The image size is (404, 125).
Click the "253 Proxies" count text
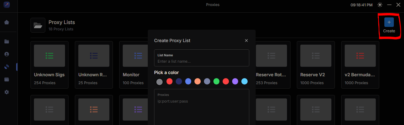click(x=267, y=83)
